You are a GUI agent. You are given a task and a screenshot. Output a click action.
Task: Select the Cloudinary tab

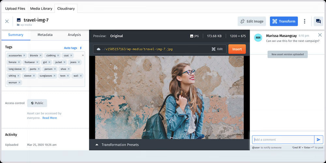pos(66,8)
